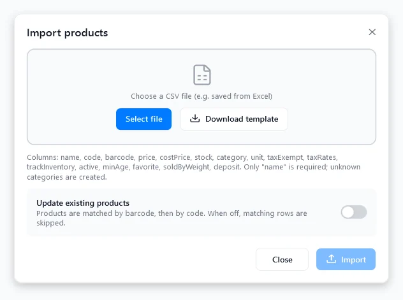Viewport: 403px width, 300px height.
Task: Download the CSV template file
Action: 234,119
